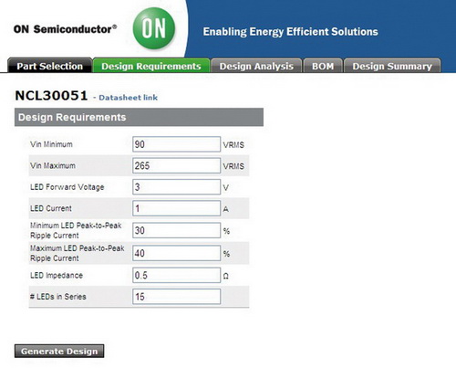Focus the Vin Maximum input field
Image resolution: width=456 pixels, height=368 pixels.
[176, 165]
